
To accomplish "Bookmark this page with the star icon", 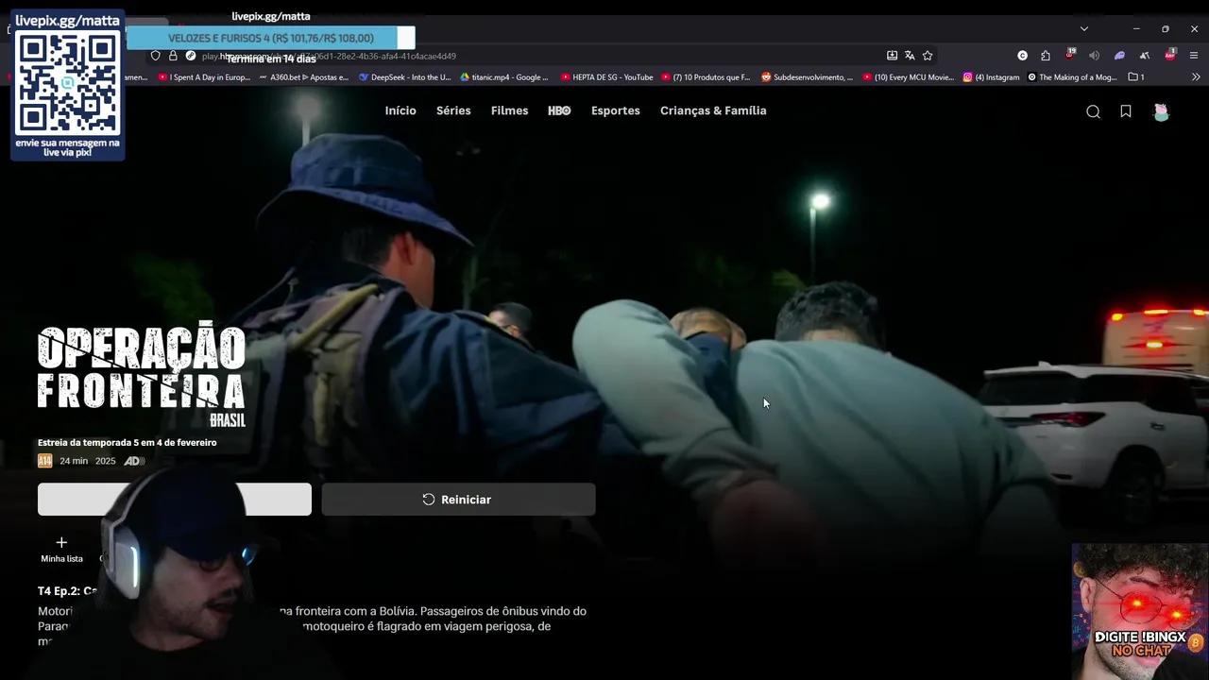I will coord(928,56).
